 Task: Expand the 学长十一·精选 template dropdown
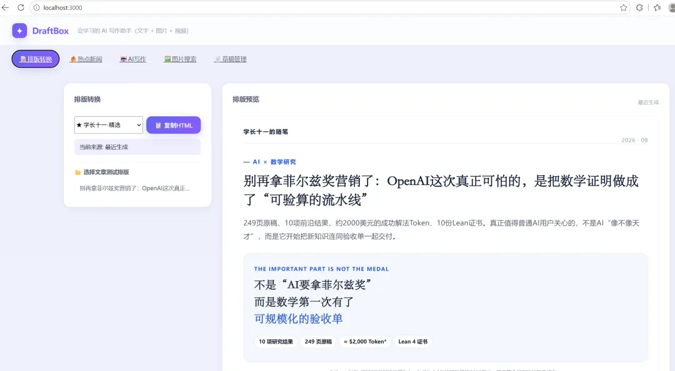(109, 125)
